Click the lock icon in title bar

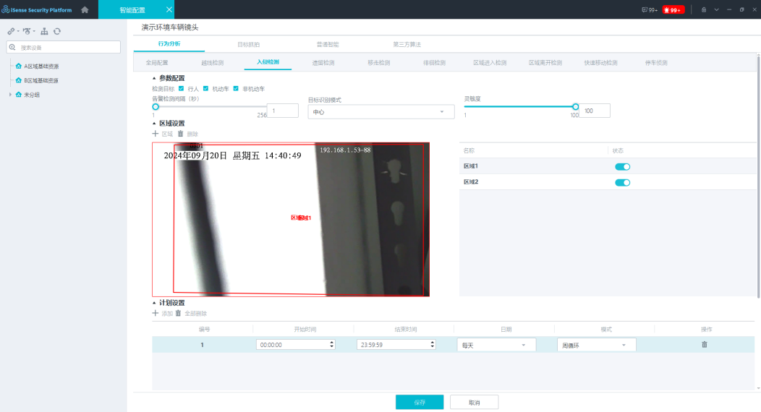(x=703, y=10)
